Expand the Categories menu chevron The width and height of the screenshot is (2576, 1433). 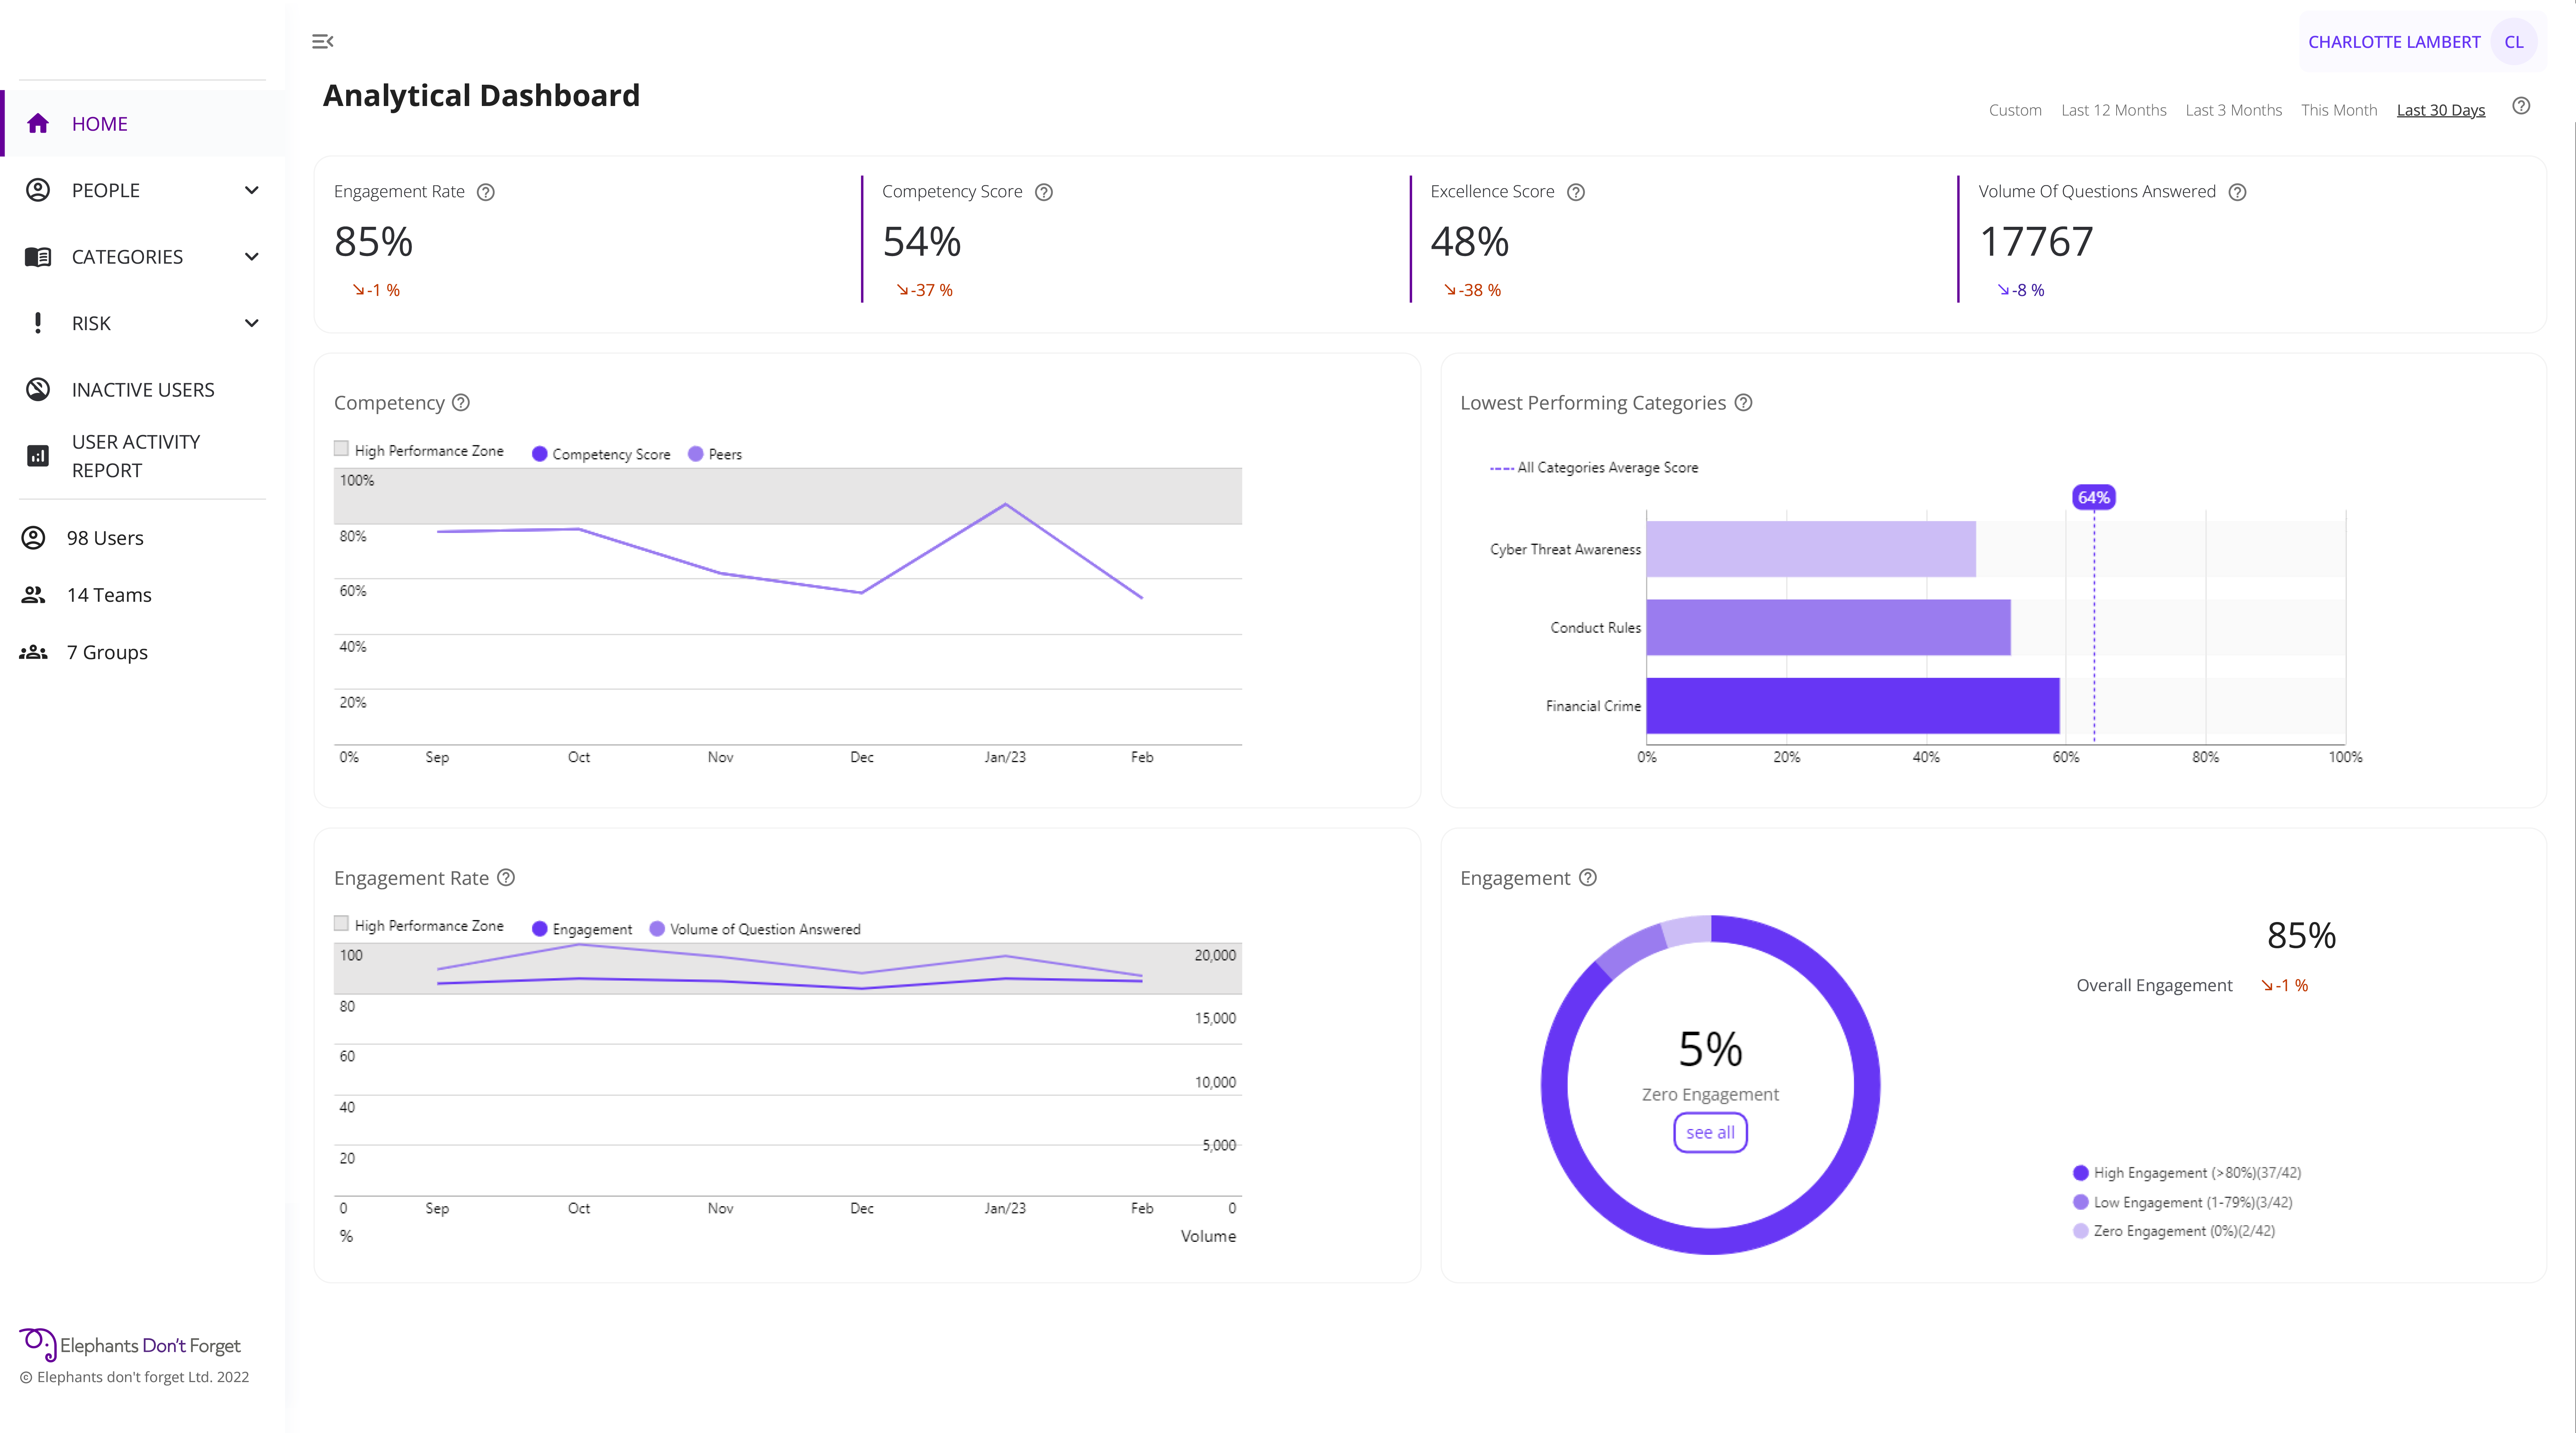point(252,257)
